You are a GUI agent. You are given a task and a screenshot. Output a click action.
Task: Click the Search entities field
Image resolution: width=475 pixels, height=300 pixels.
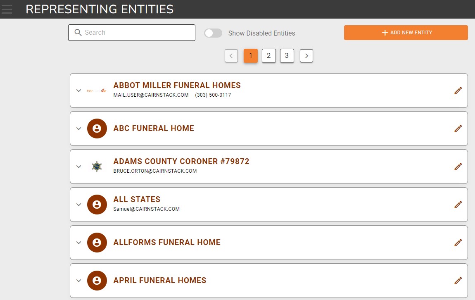tap(136, 33)
